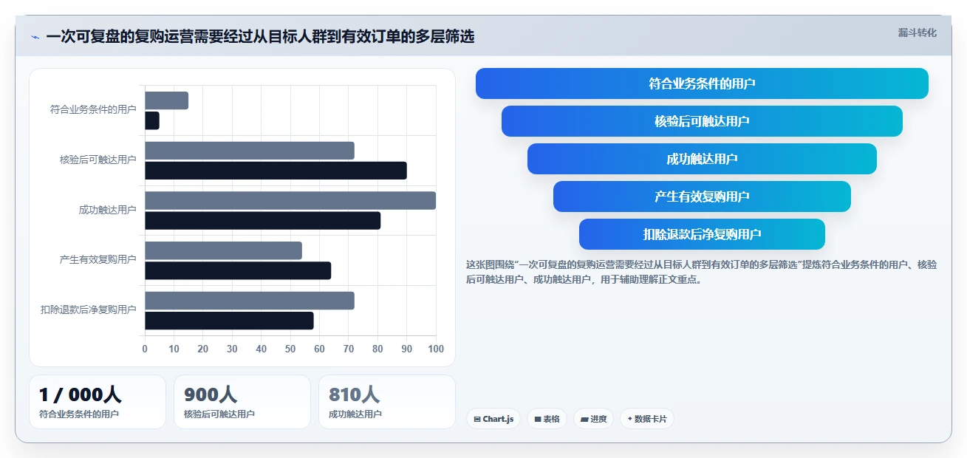Viewport: 967px width, 458px height.
Task: Select funnel stage 扣除退款后净复购用户
Action: (702, 234)
